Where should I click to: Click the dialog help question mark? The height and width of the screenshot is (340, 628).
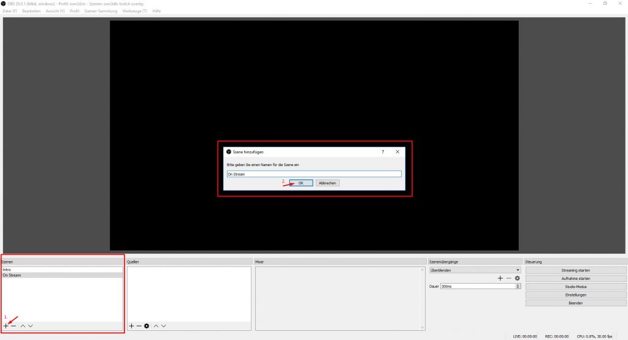tap(383, 151)
